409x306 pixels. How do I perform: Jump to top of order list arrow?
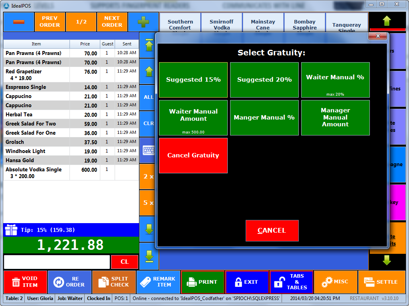click(149, 45)
